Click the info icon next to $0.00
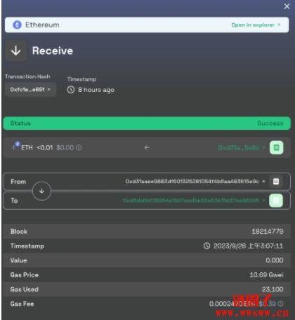Viewport: 295px width, 320px height. 79,147
